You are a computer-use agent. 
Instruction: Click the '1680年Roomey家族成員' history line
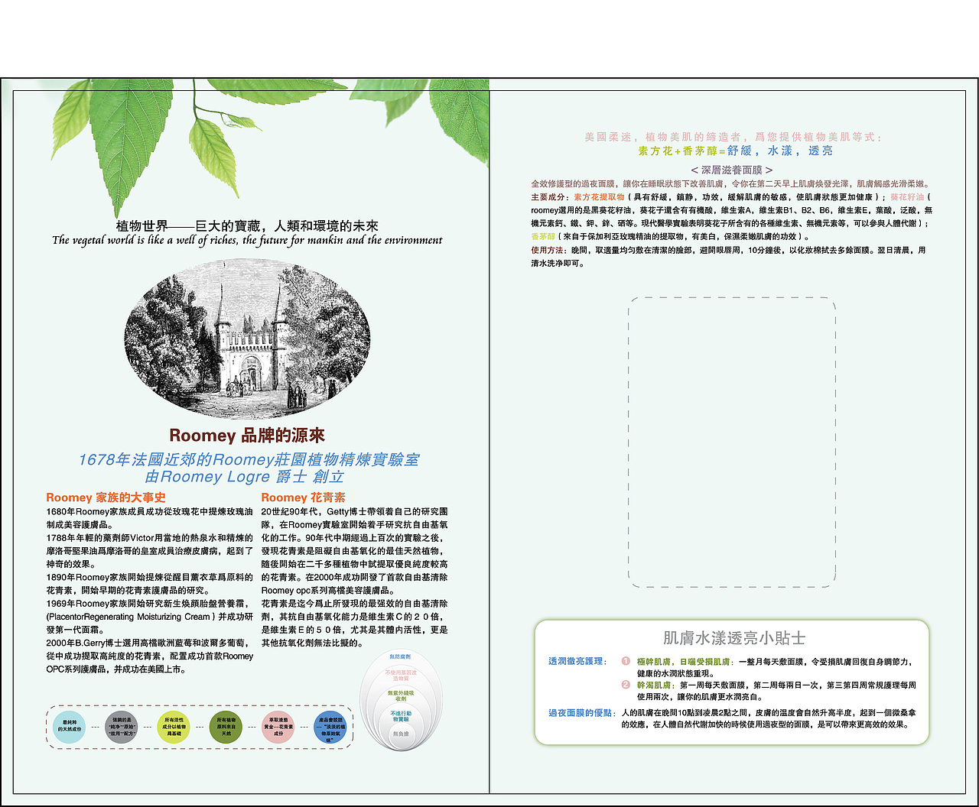tap(149, 511)
